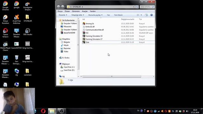Click the change view icon
Screen dimensions: 203x114
coord(138,15)
